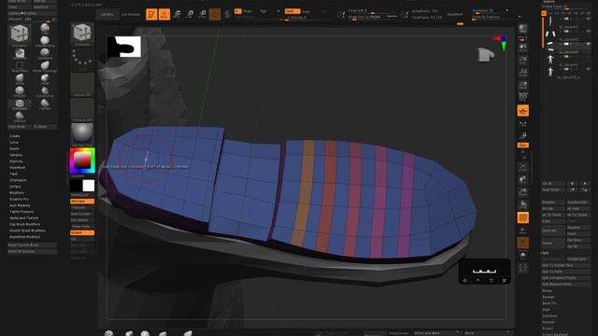The height and width of the screenshot is (336, 598).
Task: Select the Move transform icon in top shelf
Action: (x=177, y=15)
